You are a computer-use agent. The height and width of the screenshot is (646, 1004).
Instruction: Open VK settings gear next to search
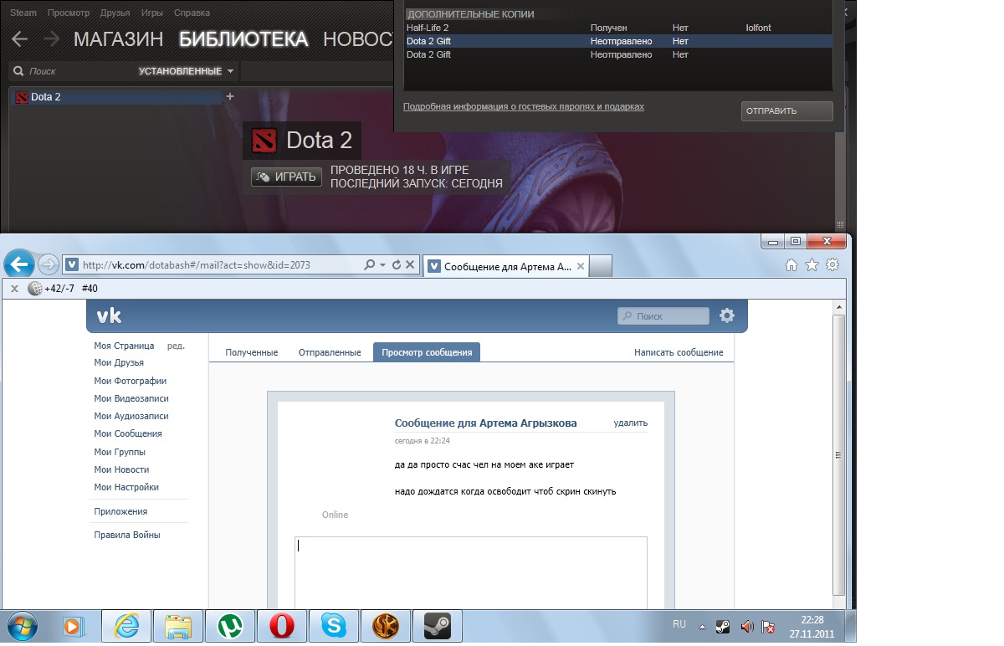point(727,315)
